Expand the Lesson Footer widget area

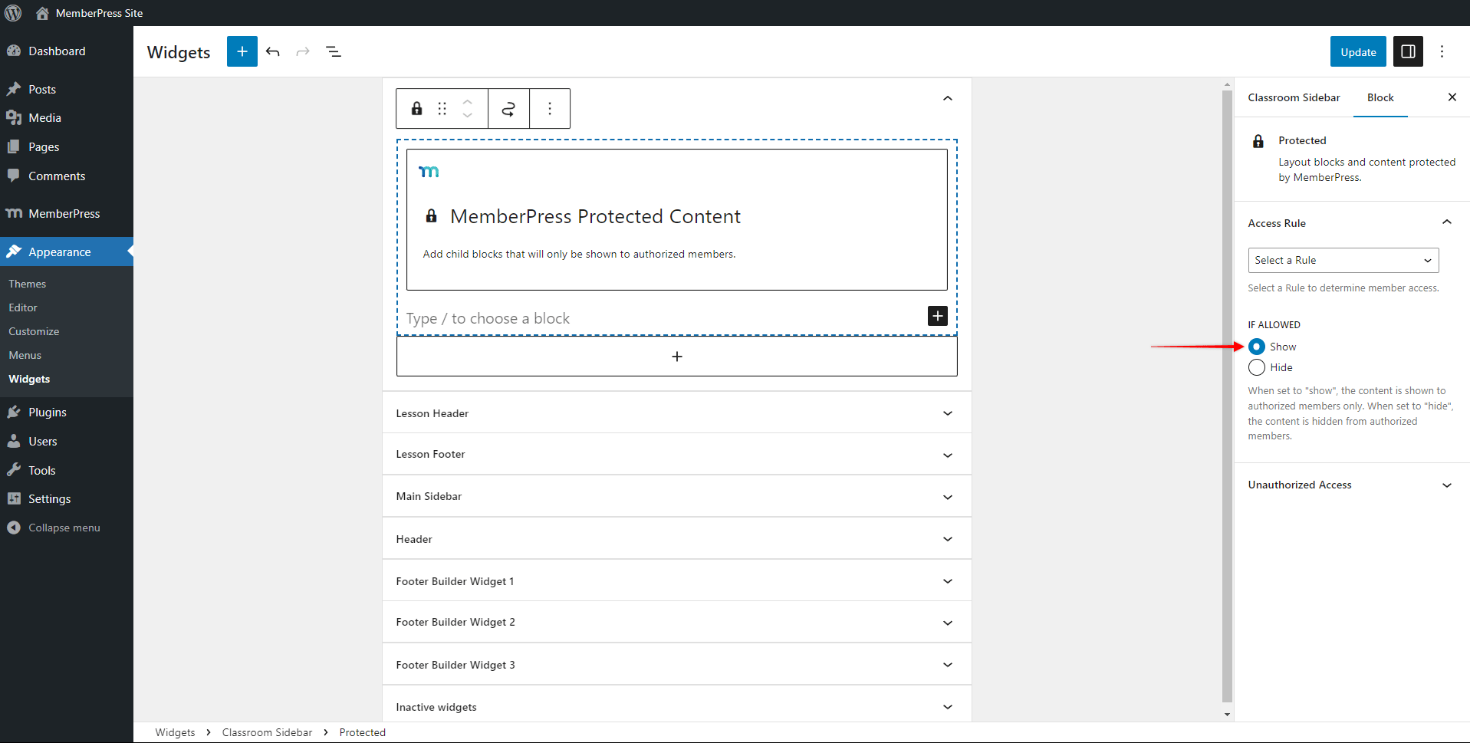(x=948, y=455)
